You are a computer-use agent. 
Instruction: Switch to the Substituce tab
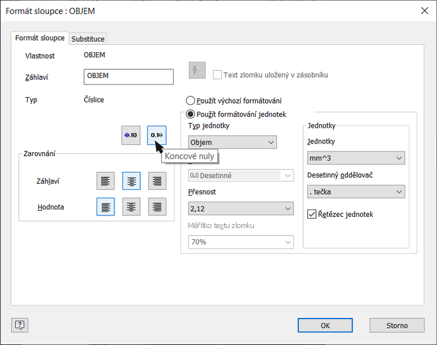88,39
